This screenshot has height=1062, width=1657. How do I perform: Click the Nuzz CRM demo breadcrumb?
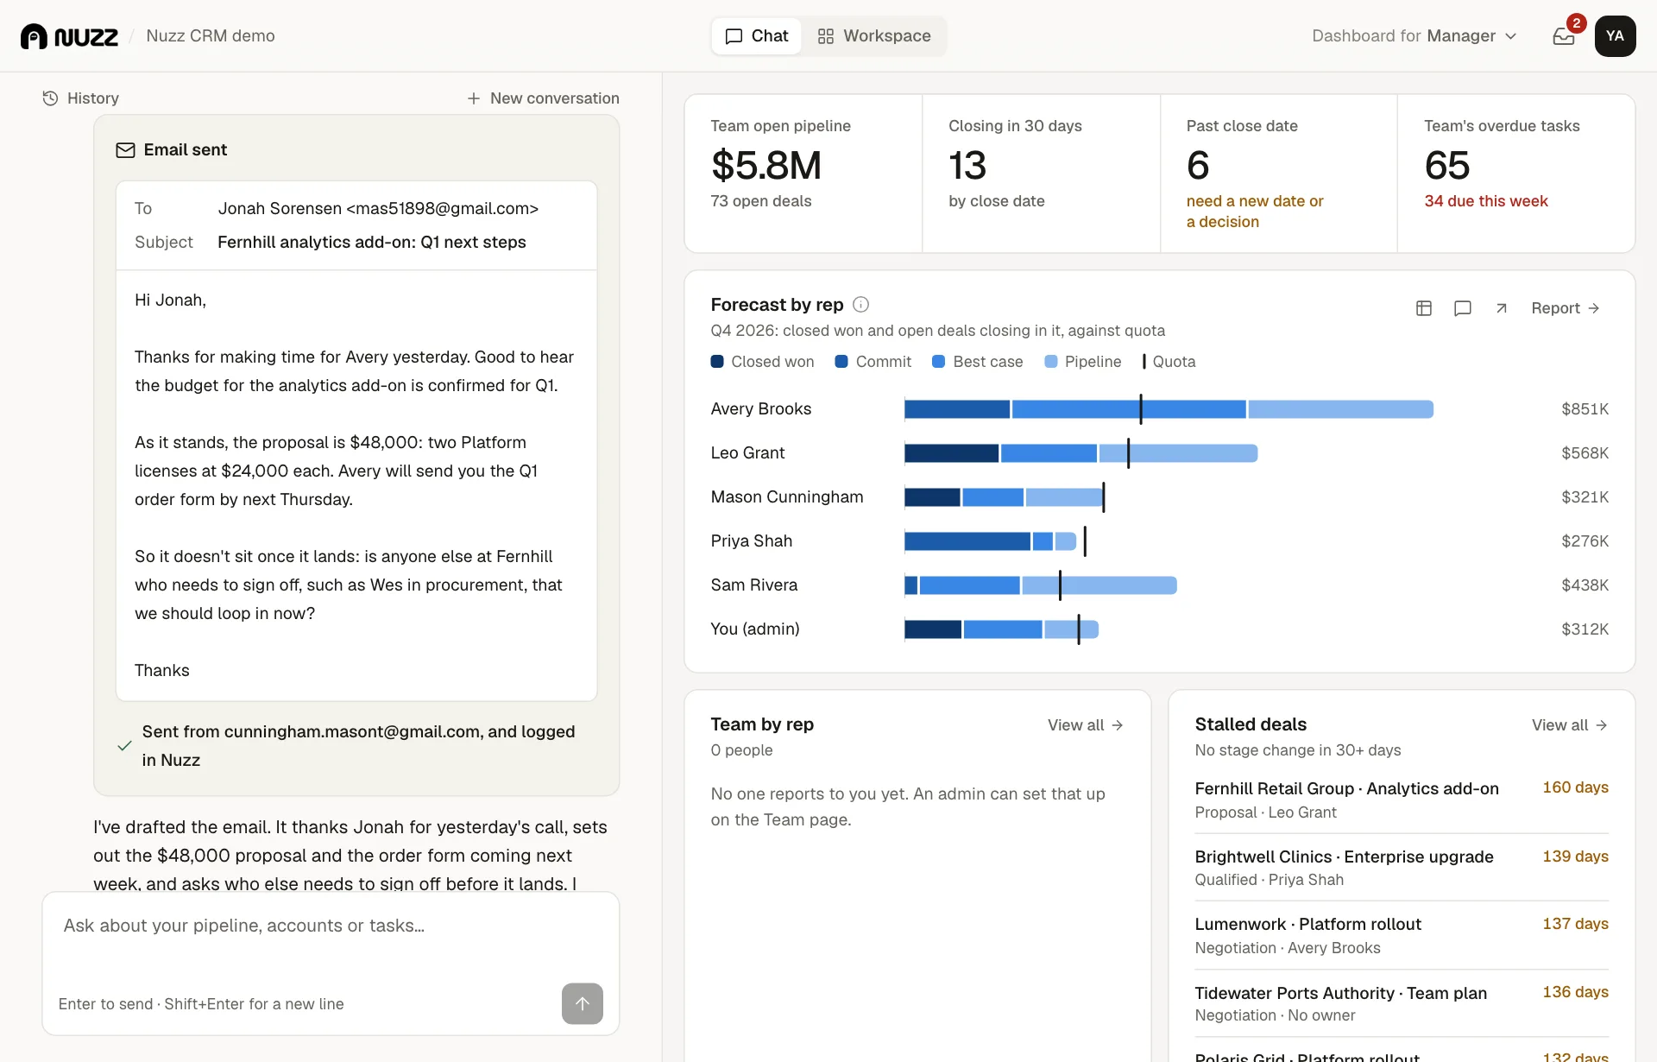[x=211, y=36]
